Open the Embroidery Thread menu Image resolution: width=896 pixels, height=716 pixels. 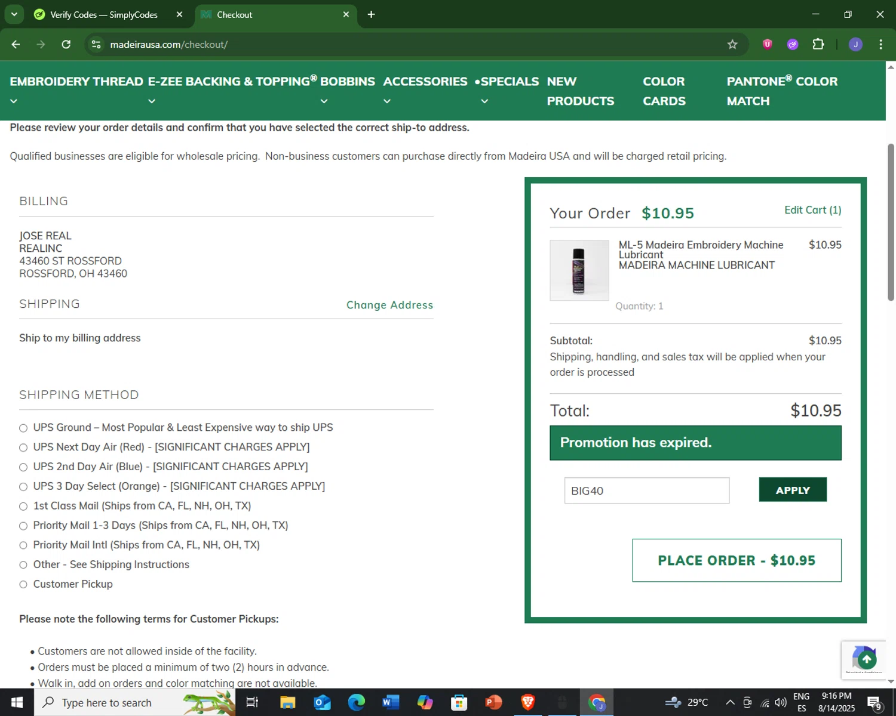click(76, 81)
